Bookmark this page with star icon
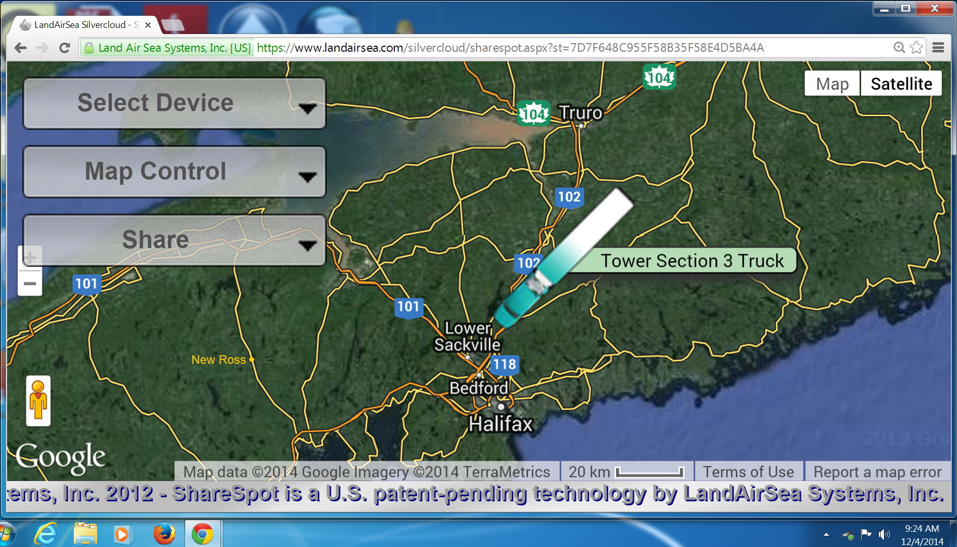Viewport: 957px width, 547px height. click(x=916, y=48)
